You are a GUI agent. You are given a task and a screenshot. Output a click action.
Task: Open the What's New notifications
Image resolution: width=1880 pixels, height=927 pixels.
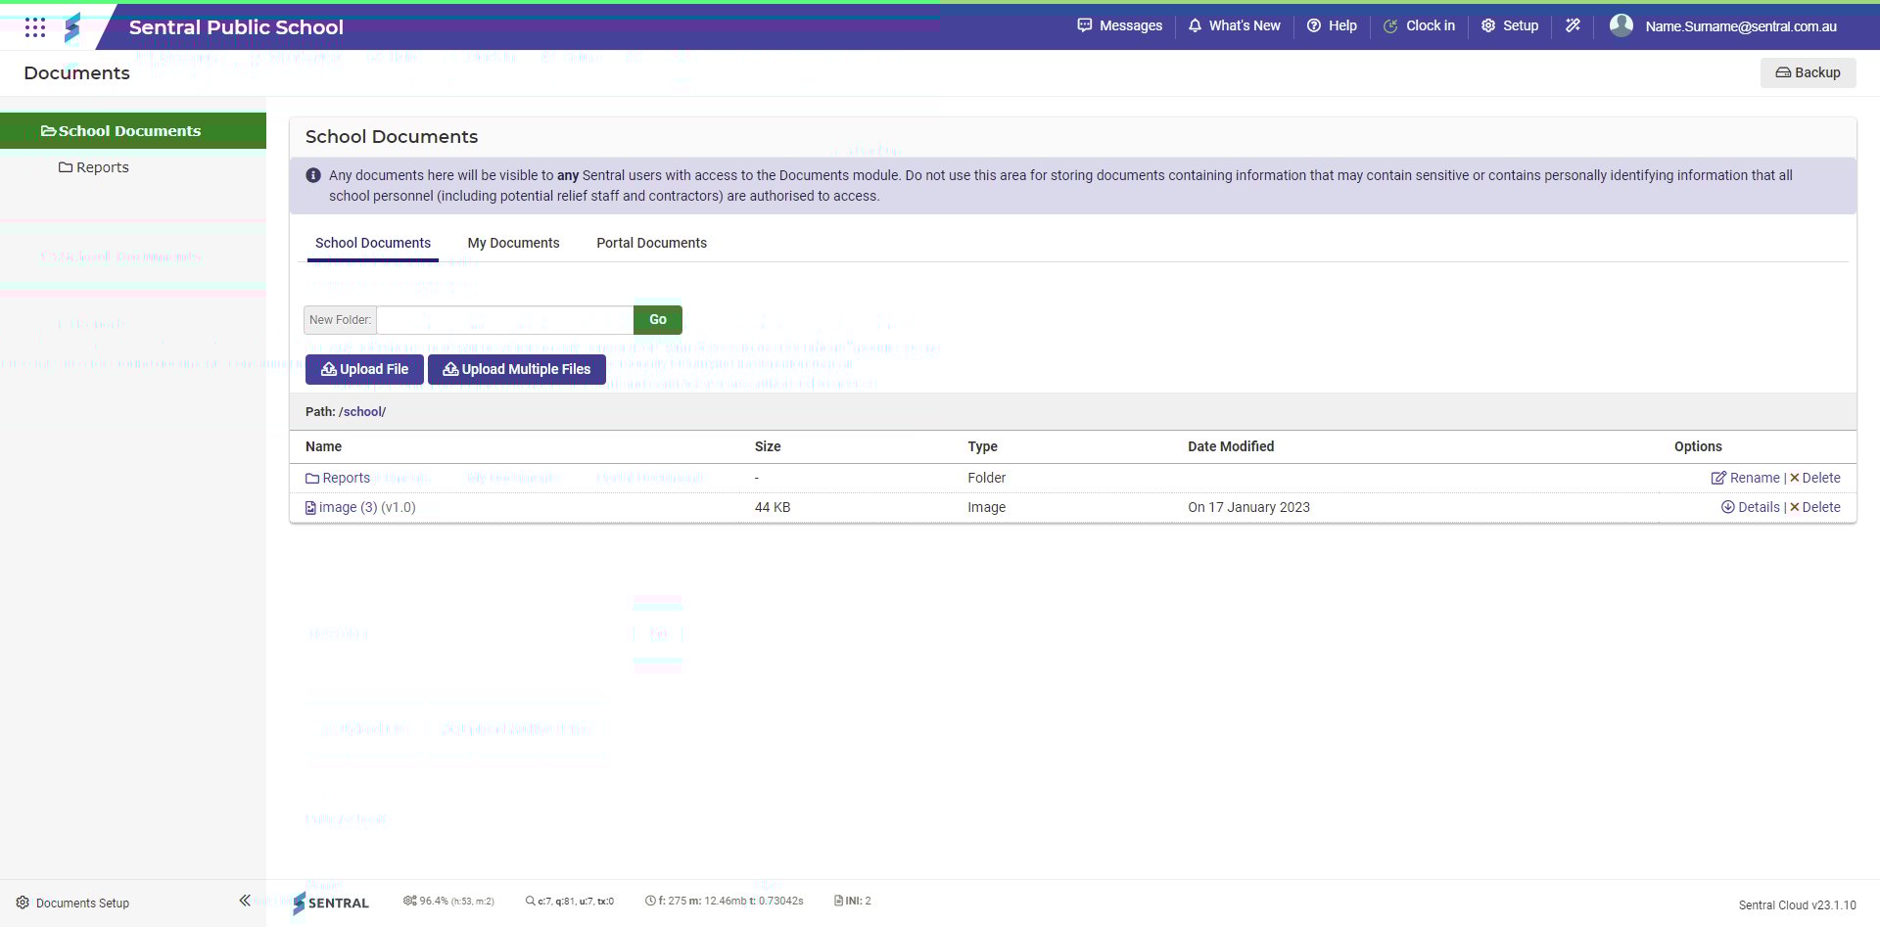pos(1234,25)
